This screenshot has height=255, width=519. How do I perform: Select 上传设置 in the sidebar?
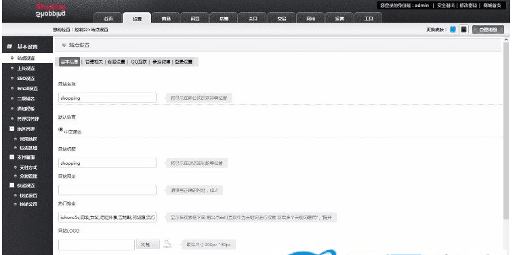pyautogui.click(x=26, y=68)
